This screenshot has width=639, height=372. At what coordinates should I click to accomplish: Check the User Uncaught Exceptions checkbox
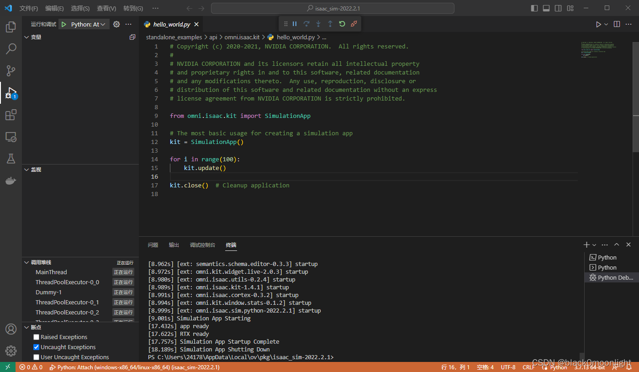click(36, 357)
